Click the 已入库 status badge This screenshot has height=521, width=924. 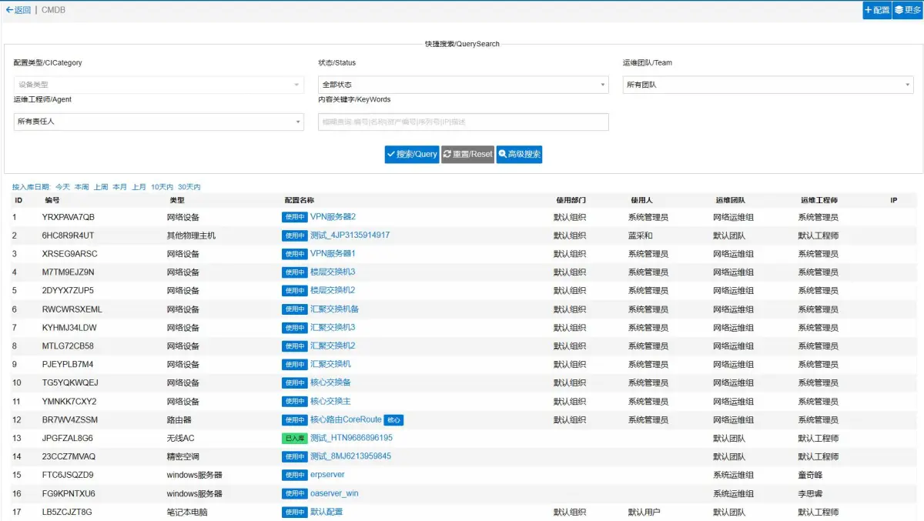294,439
